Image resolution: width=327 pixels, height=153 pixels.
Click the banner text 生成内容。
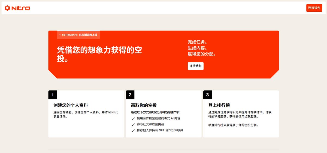[x=198, y=48]
